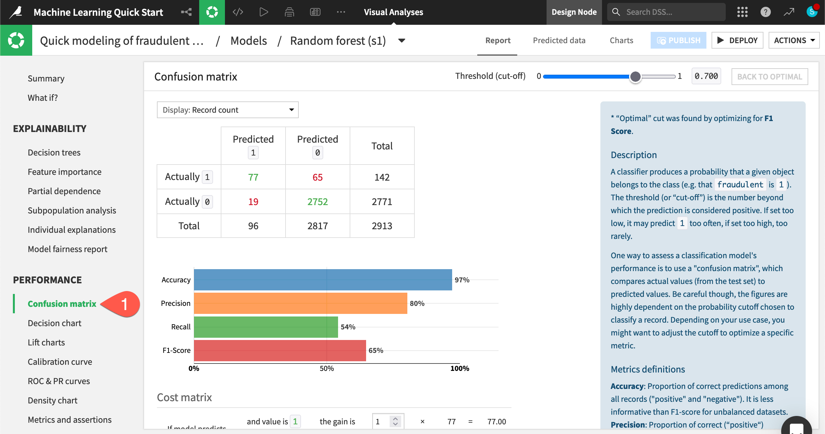Select the Model fairness report section
This screenshot has width=825, height=434.
tap(67, 249)
